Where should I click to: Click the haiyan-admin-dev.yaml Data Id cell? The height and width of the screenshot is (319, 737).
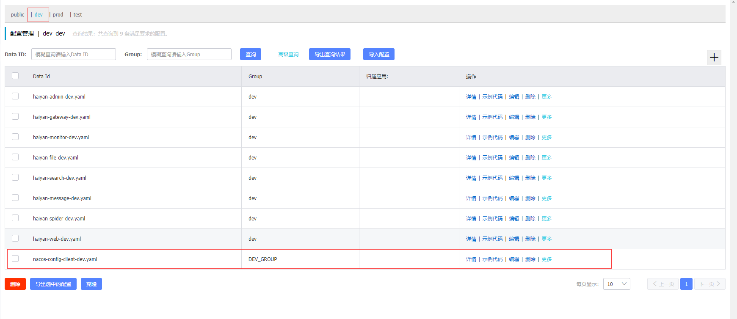pyautogui.click(x=134, y=97)
